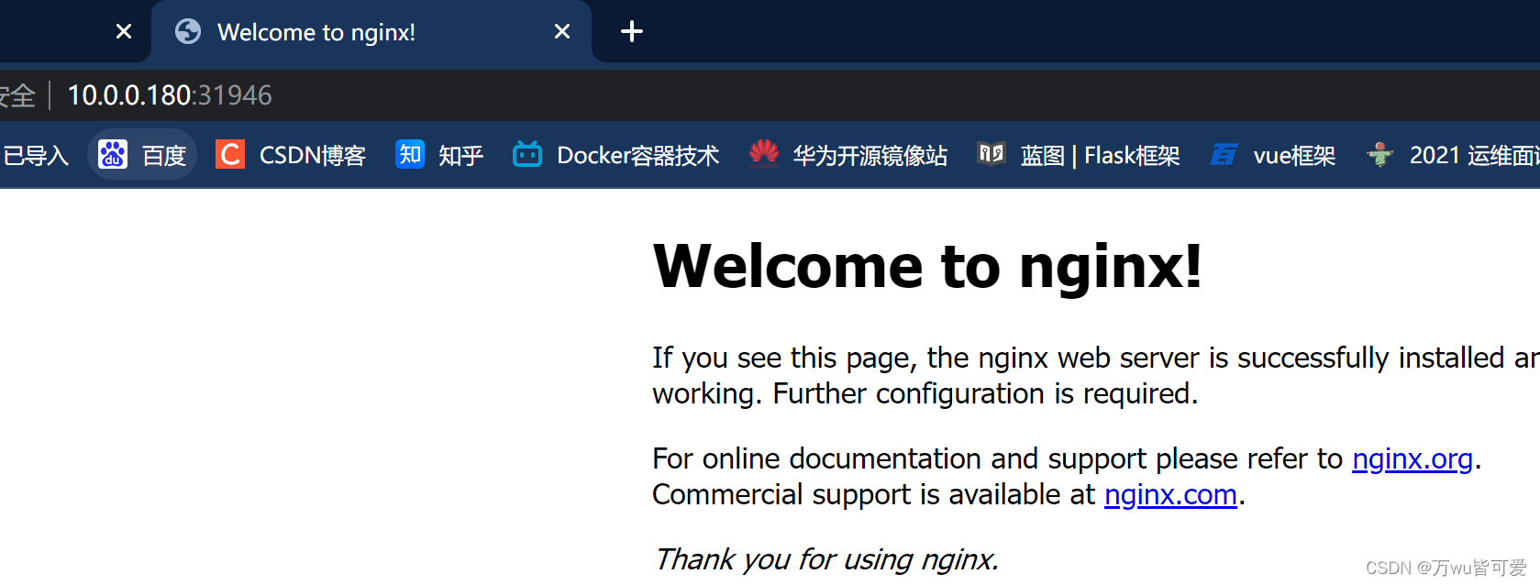
Task: Close the Welcome to nginx! tab
Action: pyautogui.click(x=562, y=32)
